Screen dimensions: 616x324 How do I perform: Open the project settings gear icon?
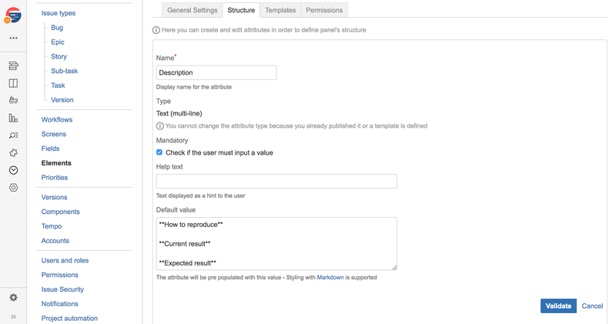pyautogui.click(x=13, y=297)
